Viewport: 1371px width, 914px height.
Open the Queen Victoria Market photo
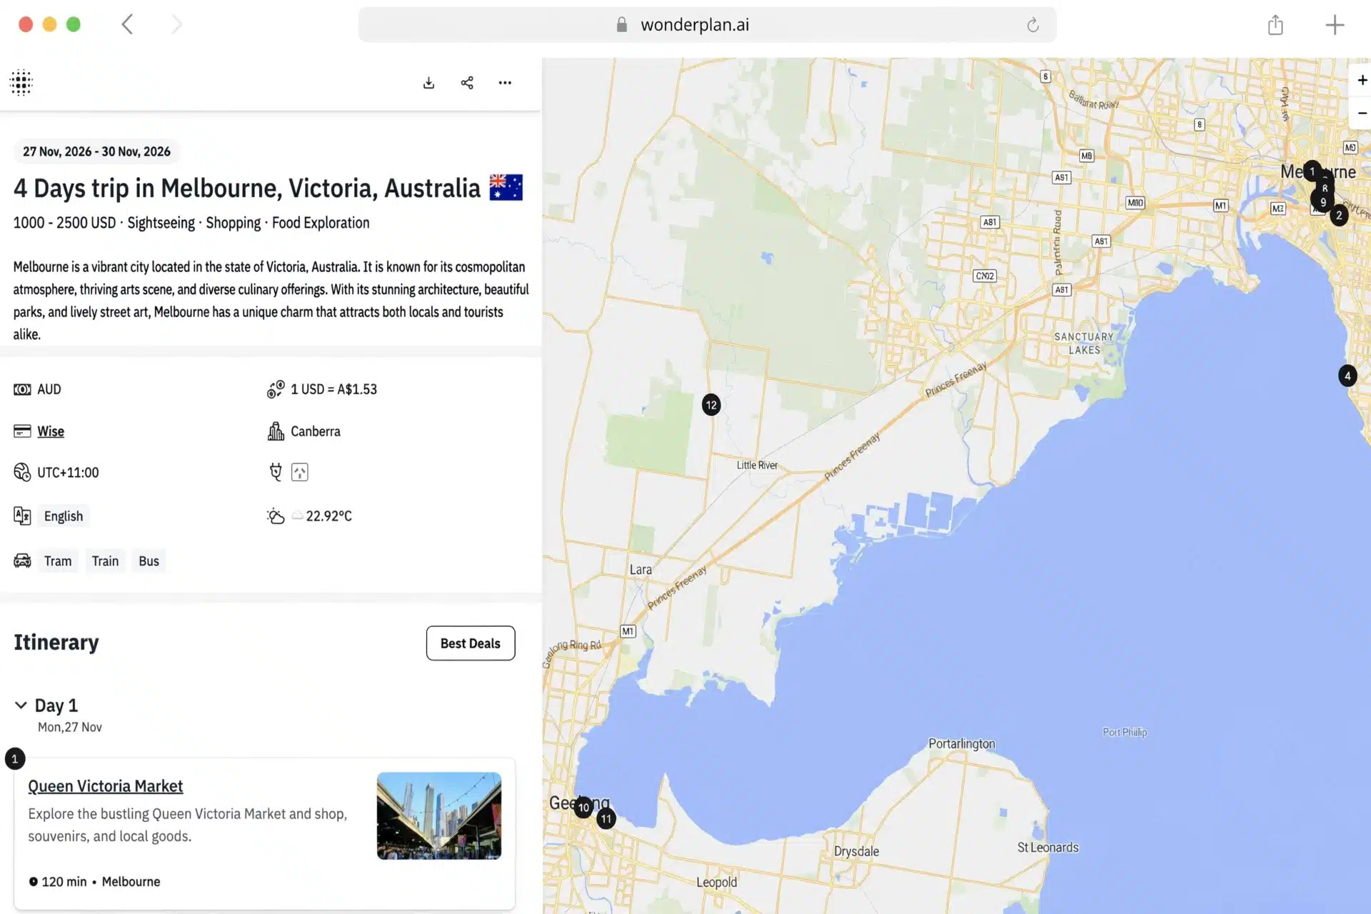(439, 815)
